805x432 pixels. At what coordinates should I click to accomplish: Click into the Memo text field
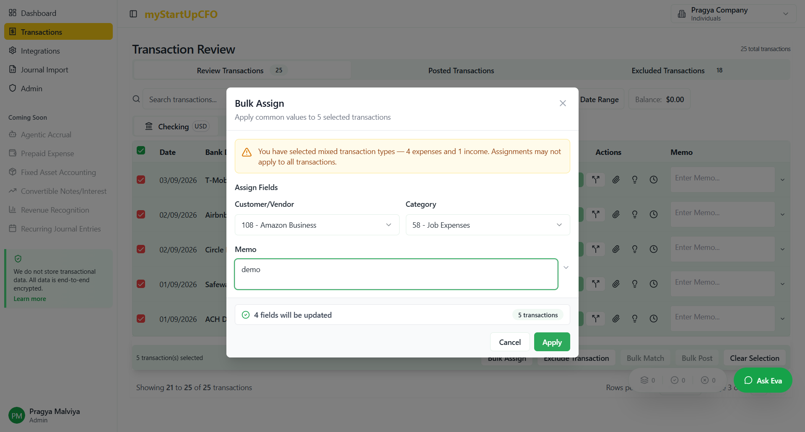[x=396, y=274]
